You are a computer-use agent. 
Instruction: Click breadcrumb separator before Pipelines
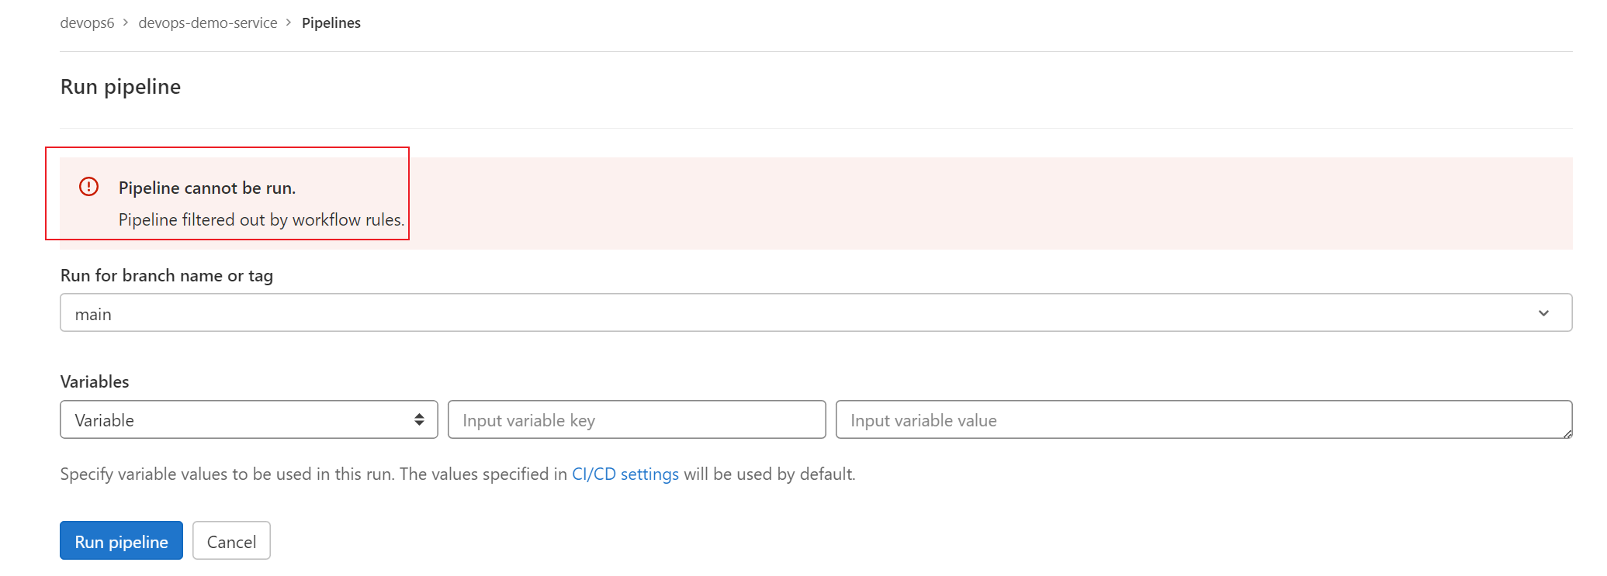point(289,22)
